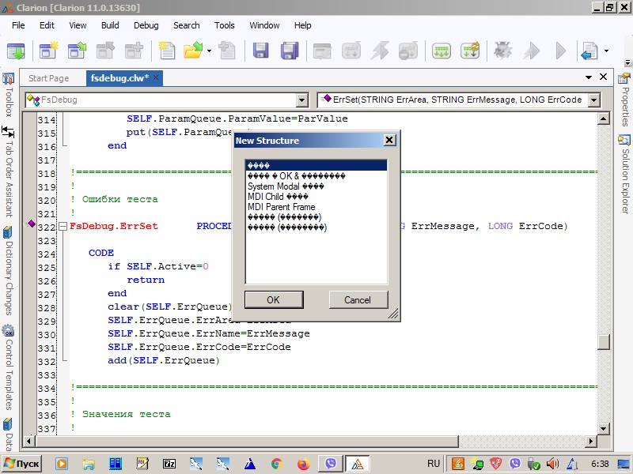Click the Save All double floppy icon

pyautogui.click(x=289, y=51)
